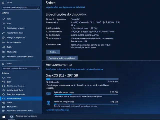Click Arquivos temporários usage bar

pos(86,104)
